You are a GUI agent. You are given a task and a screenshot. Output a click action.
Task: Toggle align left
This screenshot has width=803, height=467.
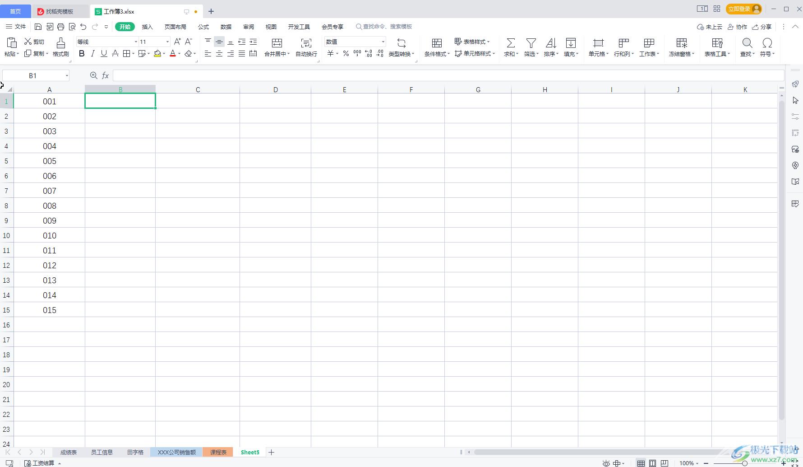pyautogui.click(x=208, y=54)
